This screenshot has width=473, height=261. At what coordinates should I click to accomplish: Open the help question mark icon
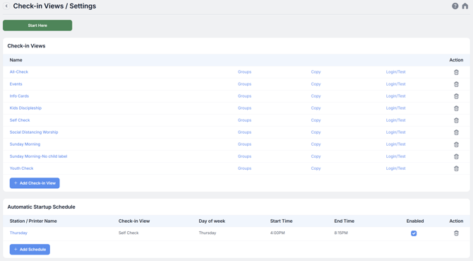[455, 6]
